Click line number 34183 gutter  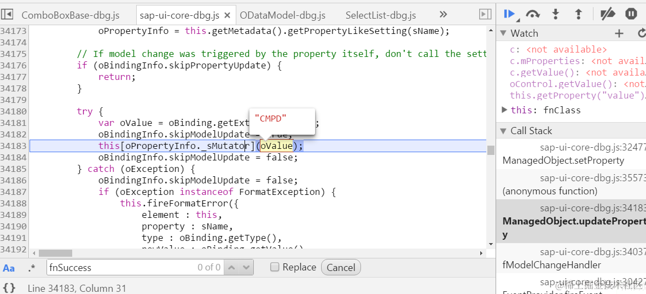13,146
